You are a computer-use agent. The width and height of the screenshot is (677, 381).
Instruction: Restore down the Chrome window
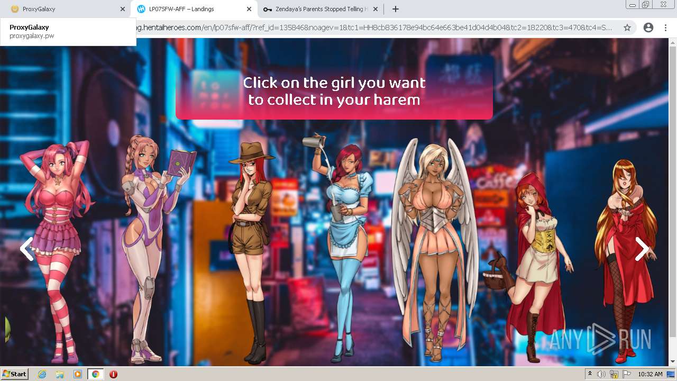(646, 4)
